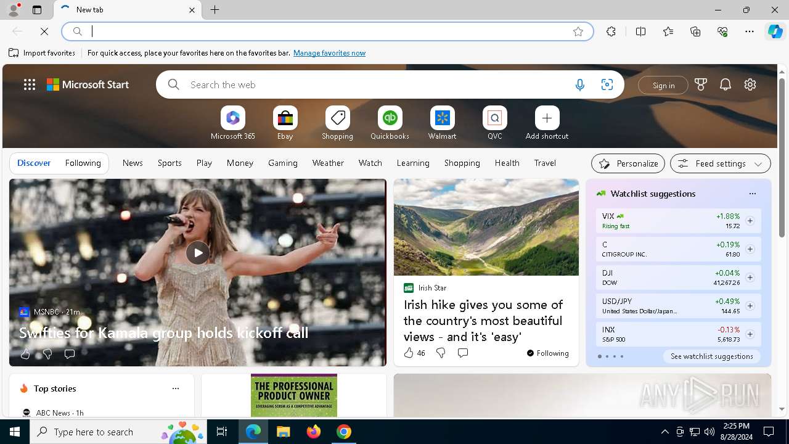
Task: Open Windows Start menu
Action: coord(15,432)
